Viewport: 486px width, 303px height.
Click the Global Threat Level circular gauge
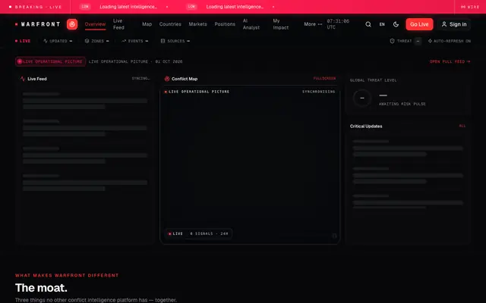362,98
